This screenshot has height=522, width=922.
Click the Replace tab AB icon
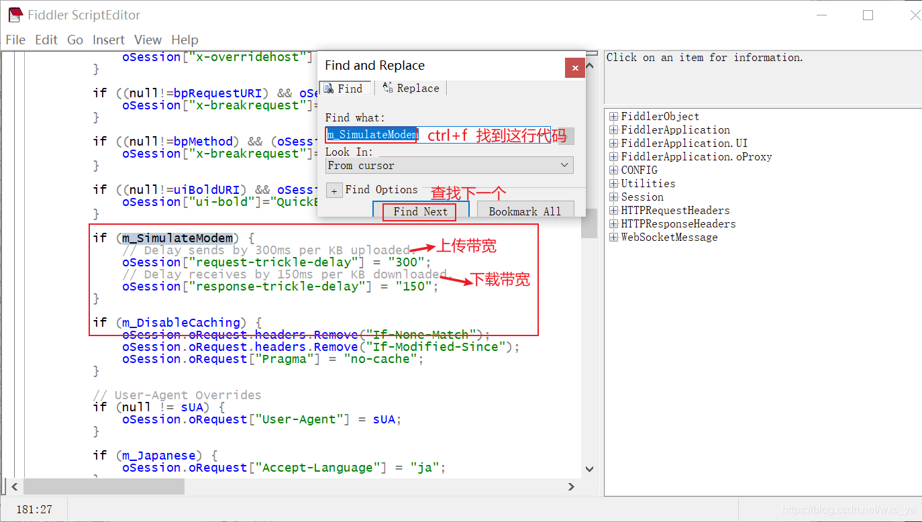(x=388, y=88)
